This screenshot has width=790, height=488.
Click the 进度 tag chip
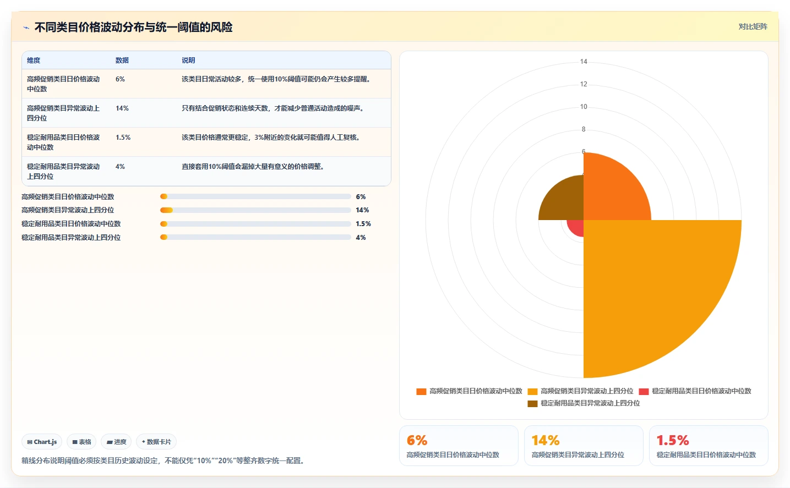(x=116, y=442)
